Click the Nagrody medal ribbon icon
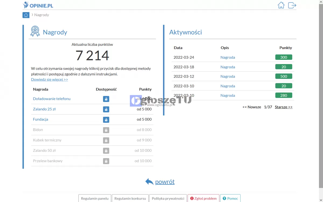Screen dimensions: 323x202 click(35, 31)
